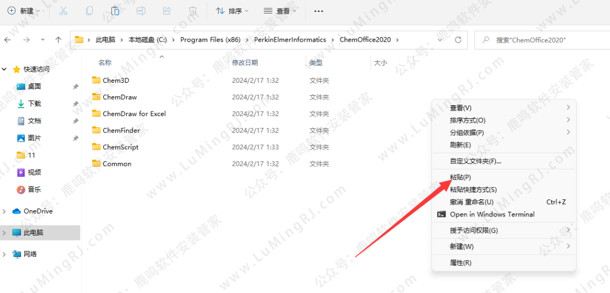Sort by the 类型 column header
This screenshot has height=293, width=610.
[316, 63]
